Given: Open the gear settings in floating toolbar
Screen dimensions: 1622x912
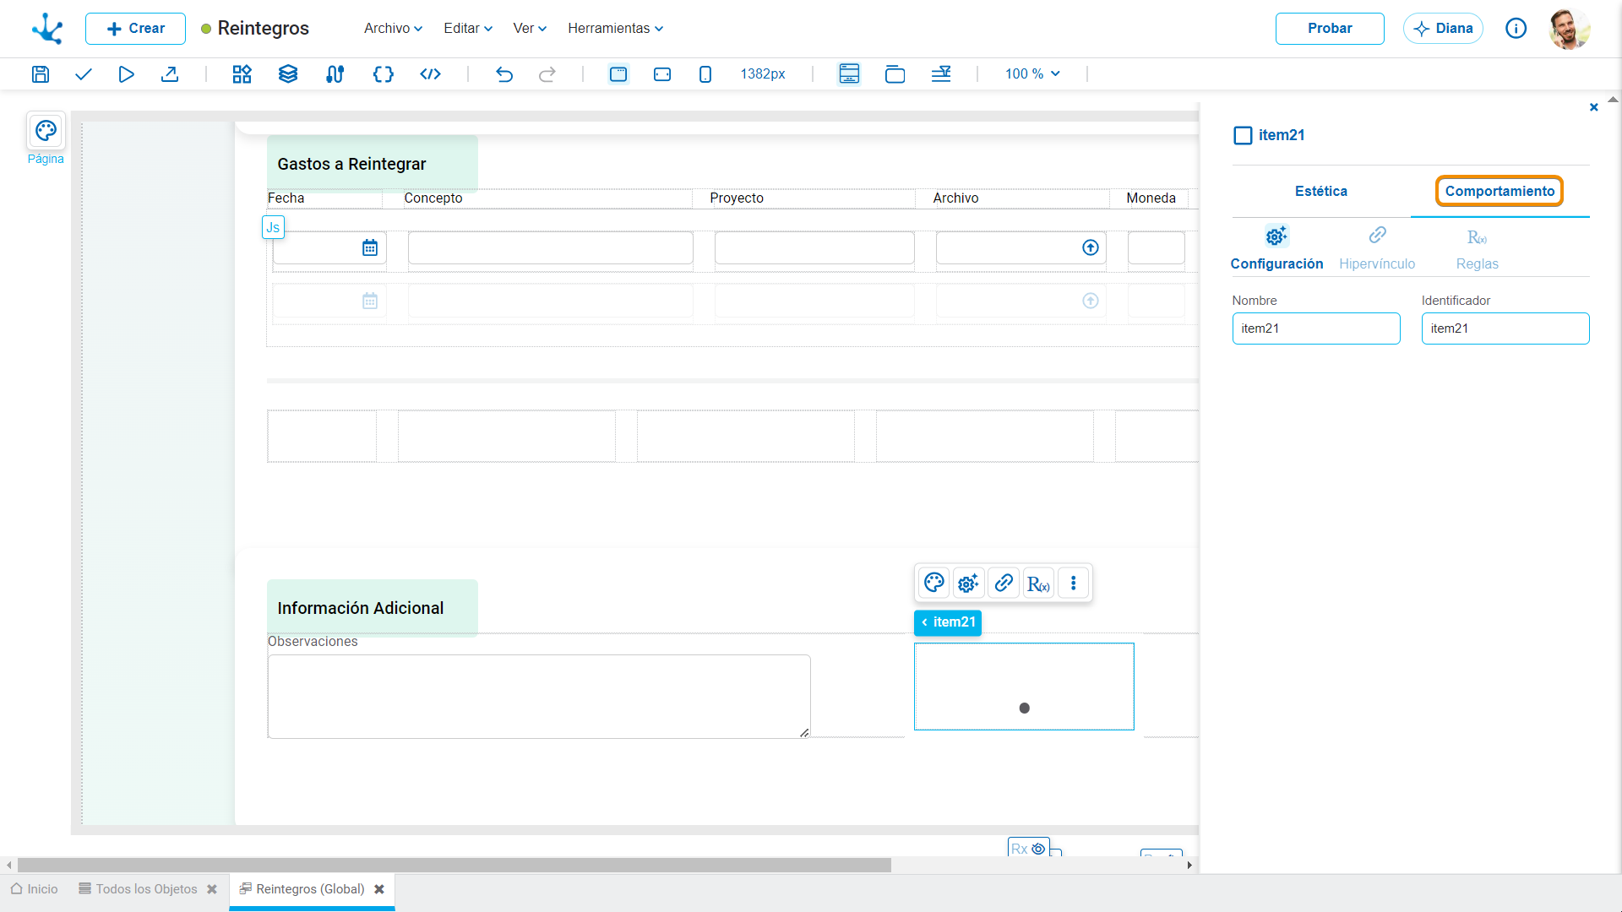Looking at the screenshot, I should pos(968,583).
